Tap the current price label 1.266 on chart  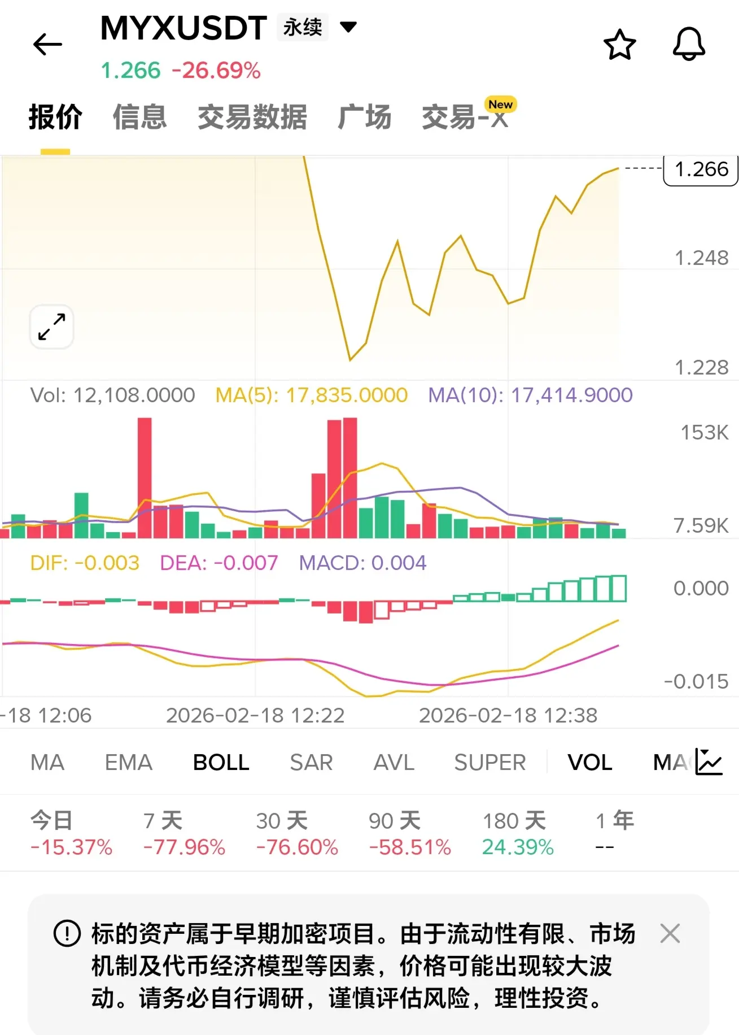pos(701,169)
